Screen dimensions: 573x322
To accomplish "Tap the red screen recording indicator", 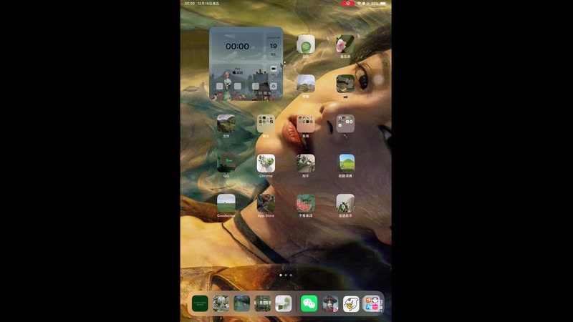I will coord(347,4).
